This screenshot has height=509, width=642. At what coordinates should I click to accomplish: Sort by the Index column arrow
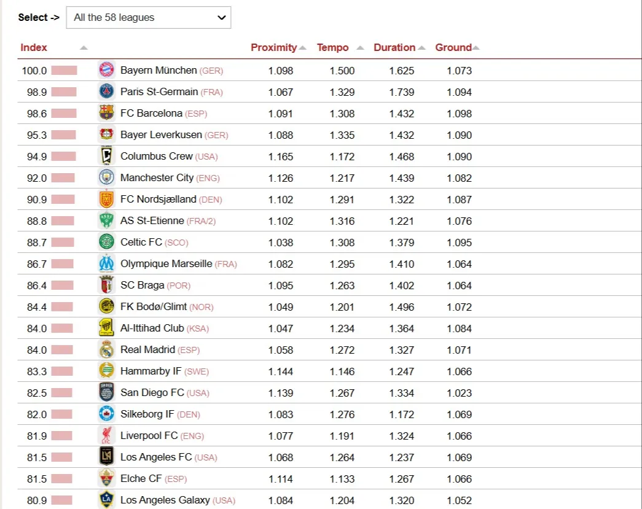84,48
